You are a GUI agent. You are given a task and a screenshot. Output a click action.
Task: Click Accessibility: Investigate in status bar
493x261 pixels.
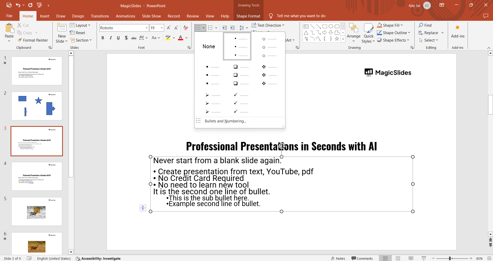tap(98, 258)
